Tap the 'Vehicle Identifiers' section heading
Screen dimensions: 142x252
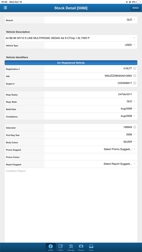pos(17,57)
